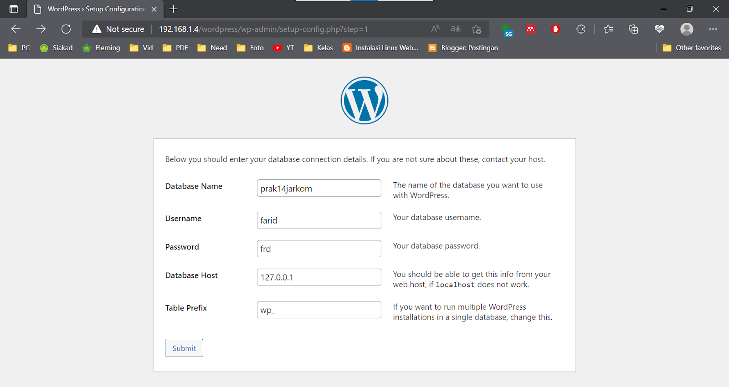Screen dimensions: 729x387
Task: Click the Database Name field
Action: click(x=319, y=188)
